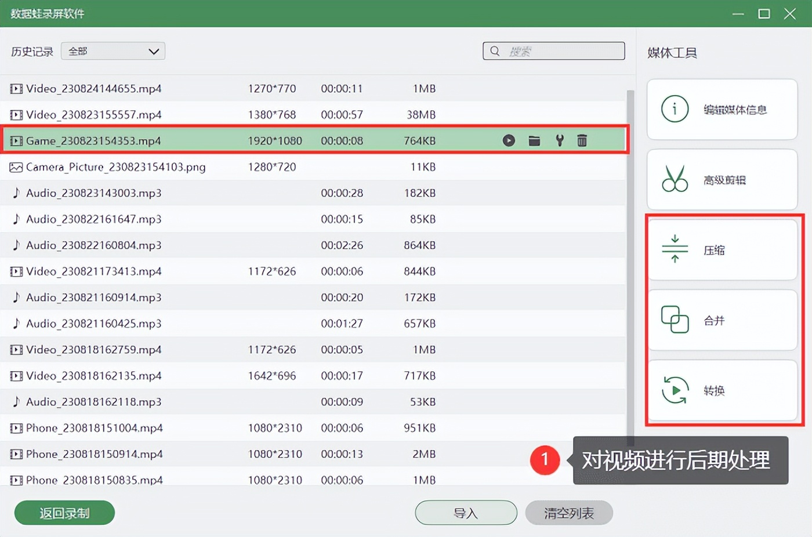Click the magnifier icon in search box

[494, 51]
